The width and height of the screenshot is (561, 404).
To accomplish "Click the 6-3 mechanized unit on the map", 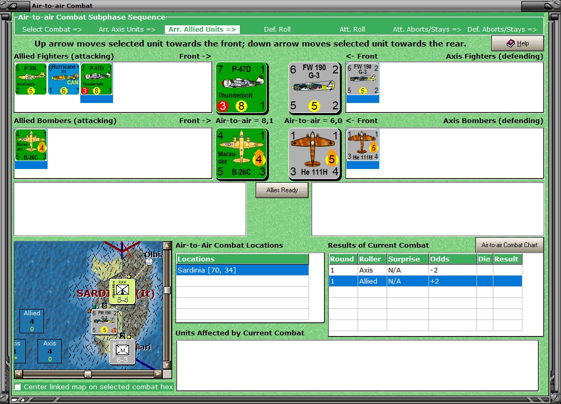I will [x=123, y=352].
